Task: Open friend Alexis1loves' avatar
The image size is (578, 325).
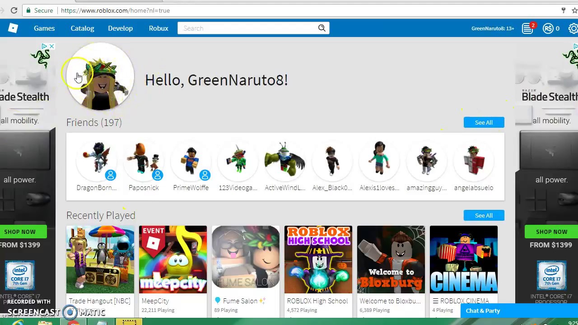Action: [379, 161]
